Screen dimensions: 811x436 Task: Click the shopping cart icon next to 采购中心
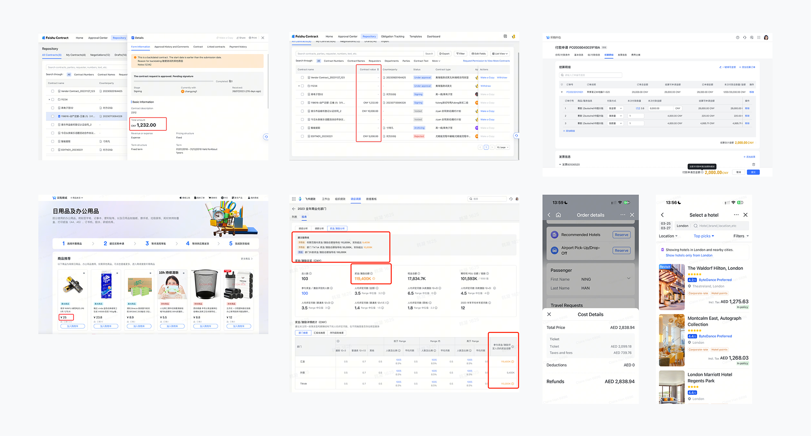pyautogui.click(x=548, y=37)
